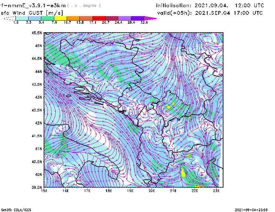The height and width of the screenshot is (212, 275).
Task: Click the 21E longitude label
Action: [x=173, y=191]
